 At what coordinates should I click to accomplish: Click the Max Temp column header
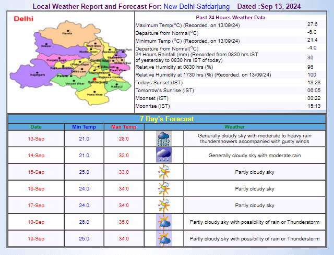[124, 127]
